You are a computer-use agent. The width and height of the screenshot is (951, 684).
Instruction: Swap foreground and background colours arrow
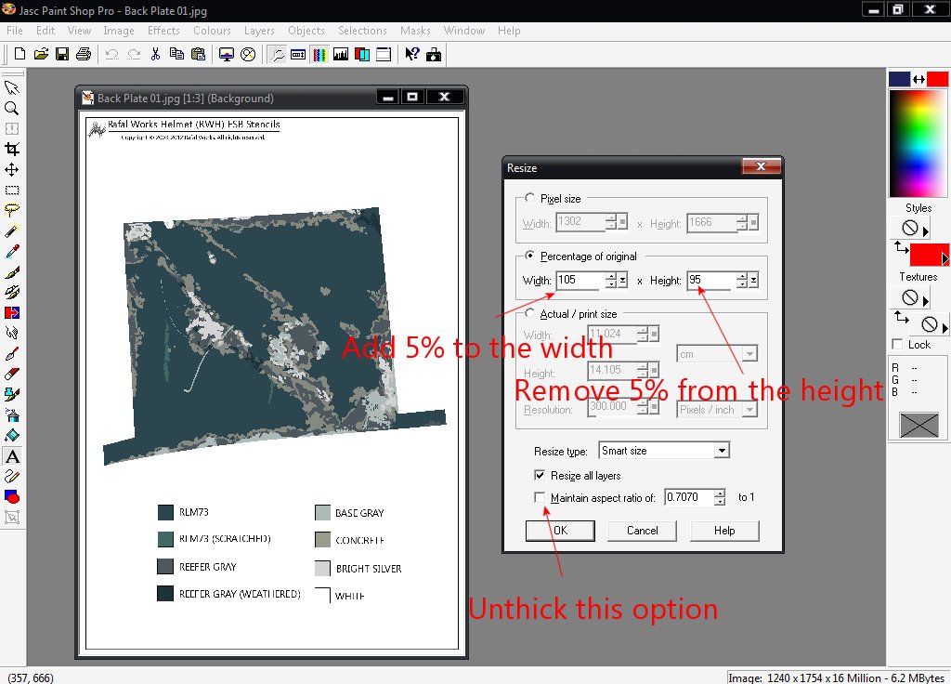(x=918, y=80)
